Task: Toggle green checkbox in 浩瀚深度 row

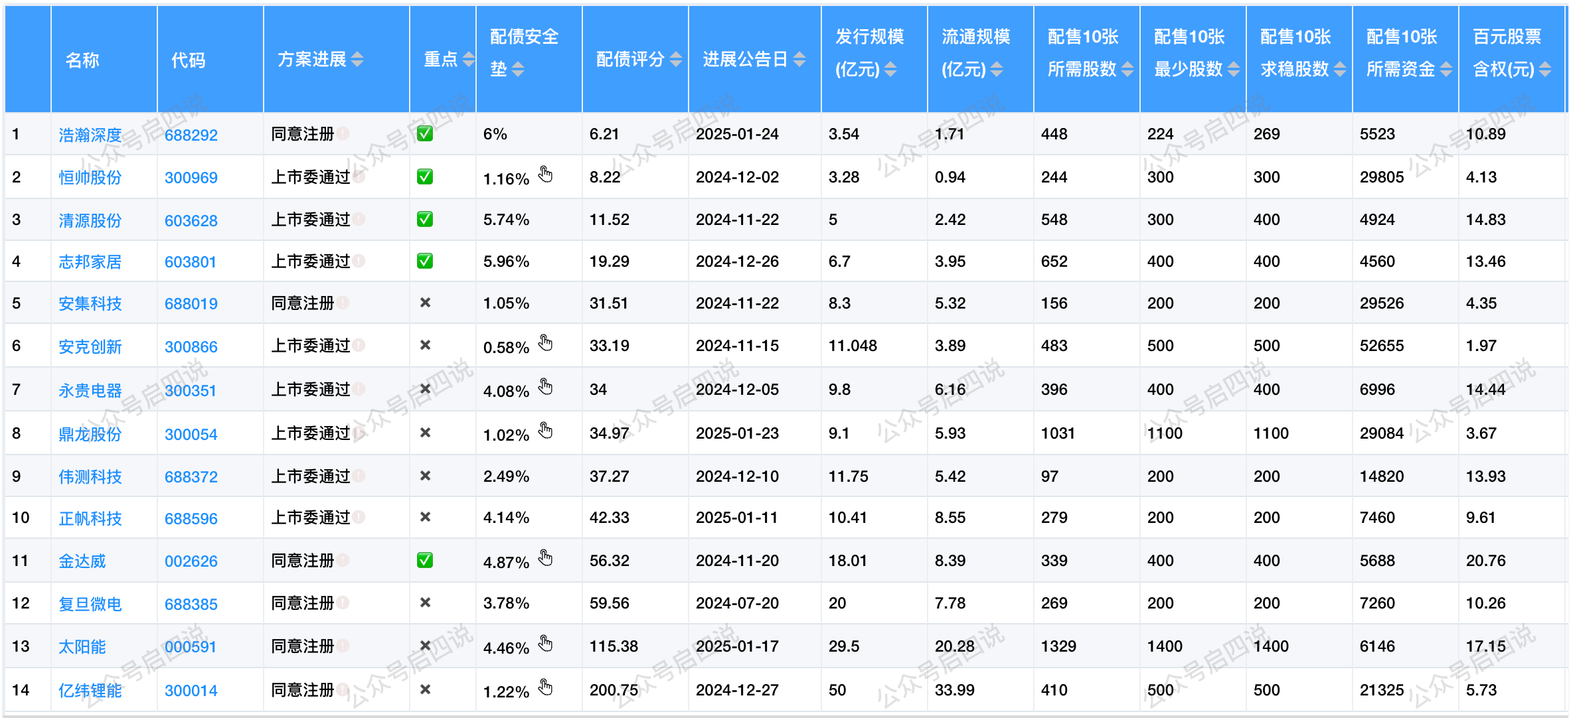Action: 425,133
